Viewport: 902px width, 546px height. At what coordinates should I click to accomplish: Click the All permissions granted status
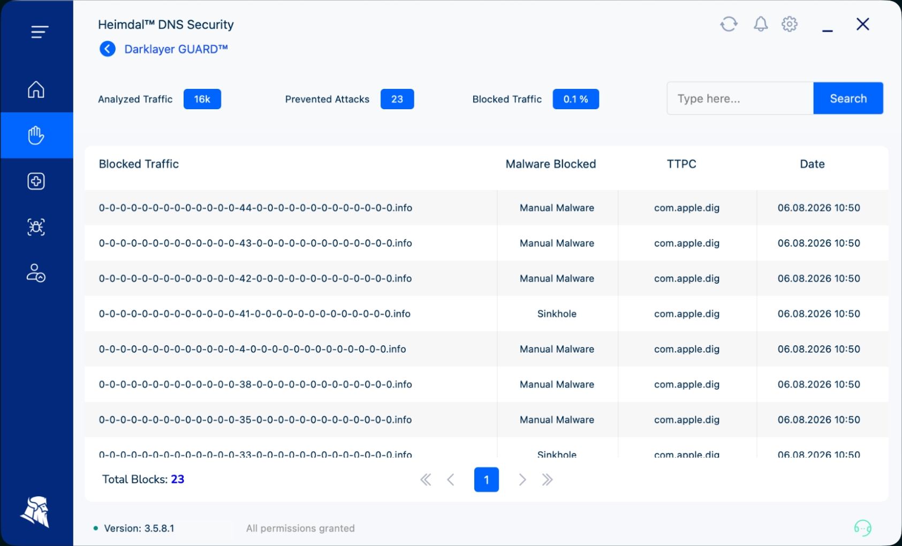[x=300, y=528]
